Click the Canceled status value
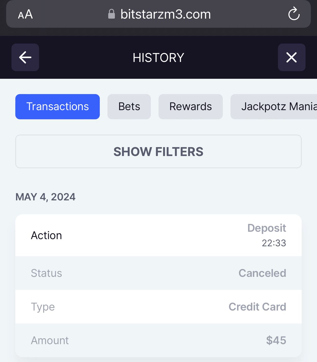Image resolution: width=317 pixels, height=362 pixels. (262, 273)
